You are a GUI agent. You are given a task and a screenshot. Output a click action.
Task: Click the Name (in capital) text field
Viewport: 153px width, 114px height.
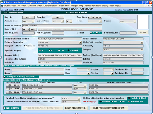point(62,26)
